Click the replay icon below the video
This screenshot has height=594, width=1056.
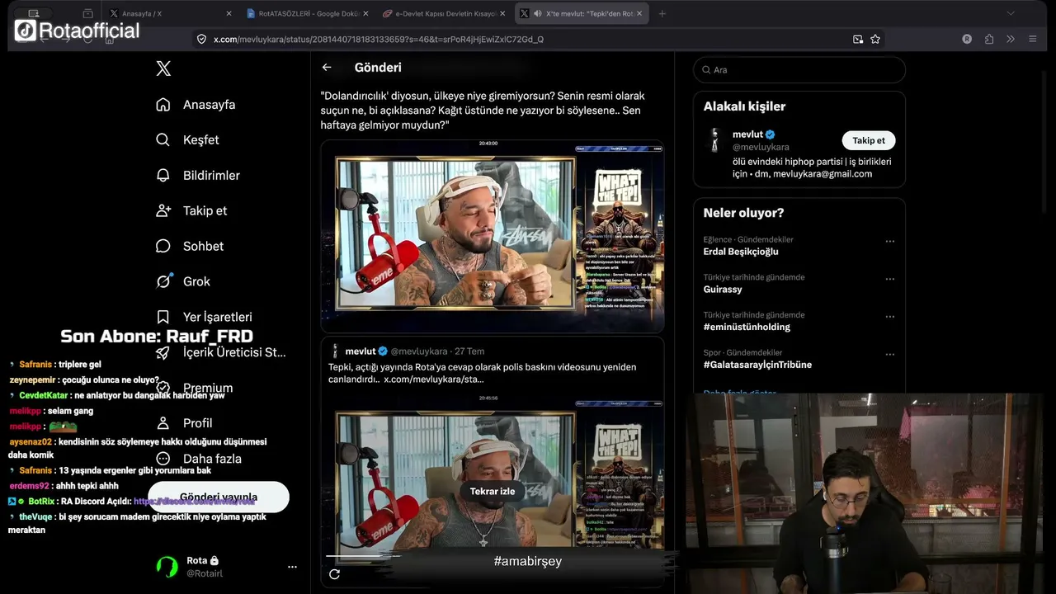[334, 574]
